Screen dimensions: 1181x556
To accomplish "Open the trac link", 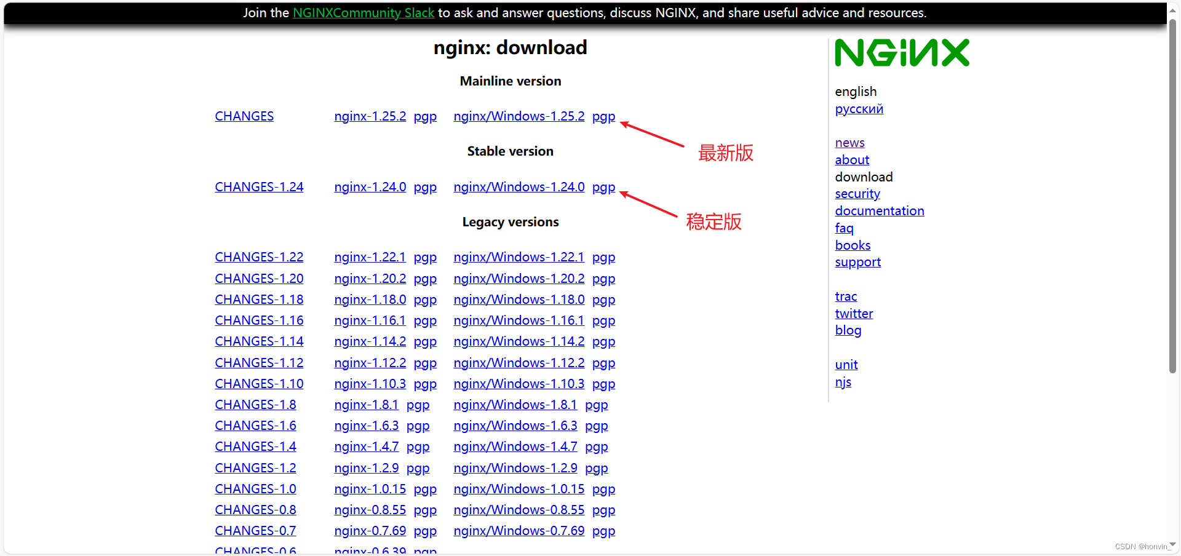I will click(x=846, y=296).
